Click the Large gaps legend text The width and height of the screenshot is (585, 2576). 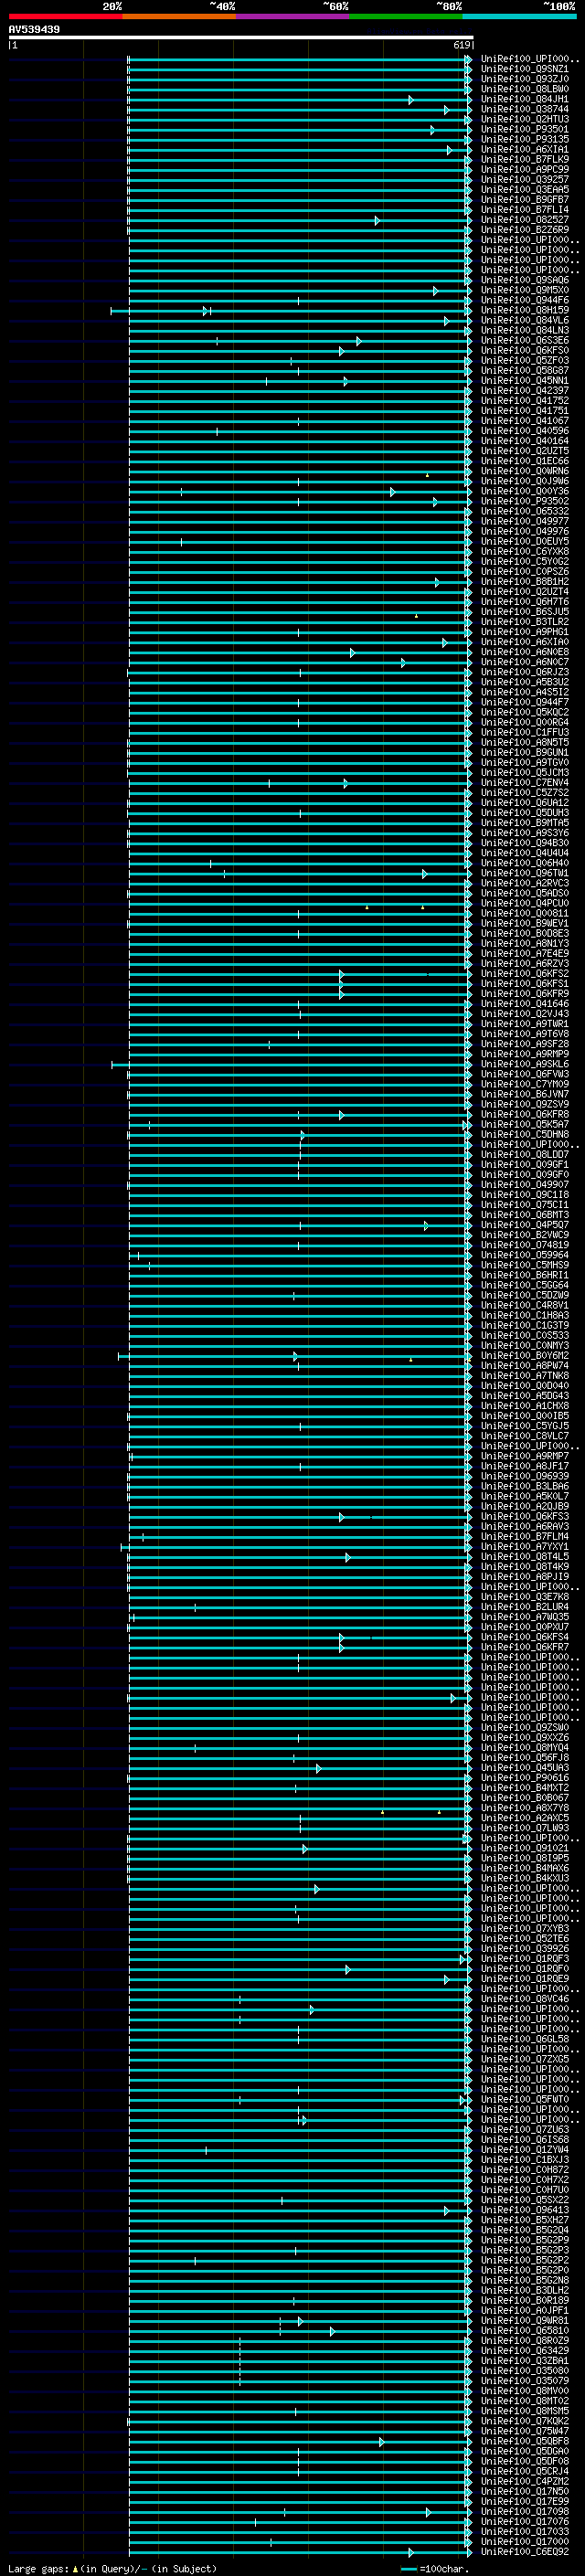112,2568
